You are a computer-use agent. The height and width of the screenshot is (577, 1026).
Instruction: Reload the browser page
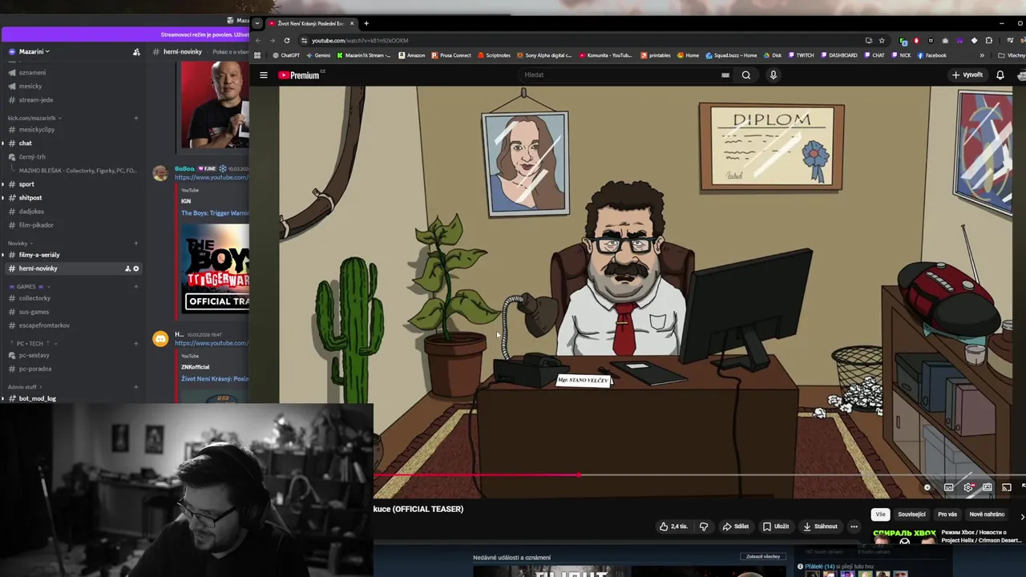286,40
